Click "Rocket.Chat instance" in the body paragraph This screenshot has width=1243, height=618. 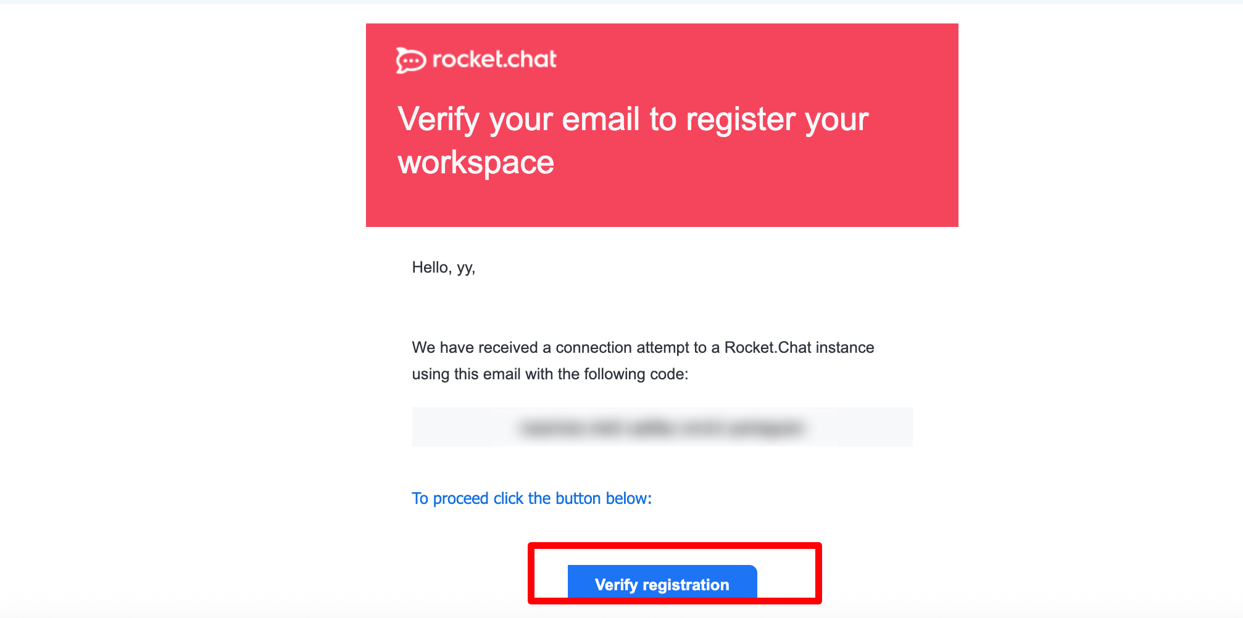coord(799,348)
